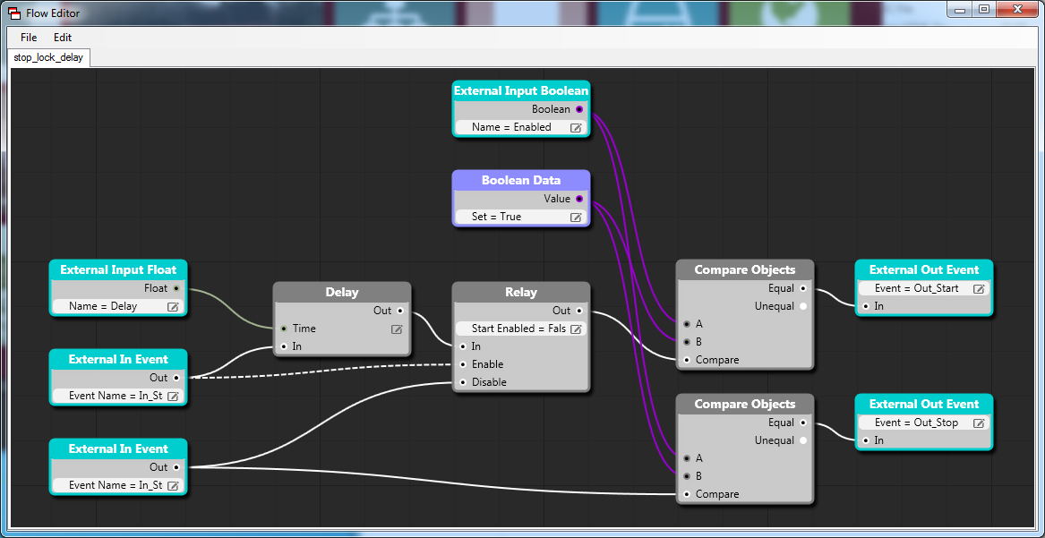This screenshot has width=1045, height=538.
Task: Click edit icon next to Event = Out_Stop
Action: tap(979, 423)
